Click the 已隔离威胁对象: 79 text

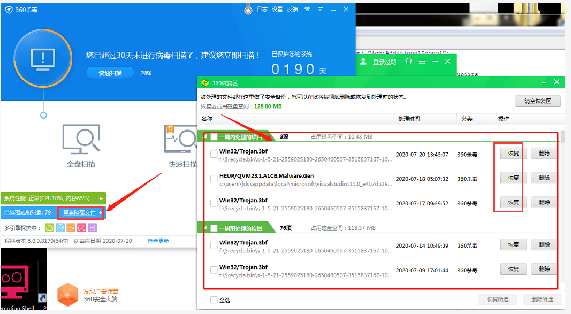[28, 212]
